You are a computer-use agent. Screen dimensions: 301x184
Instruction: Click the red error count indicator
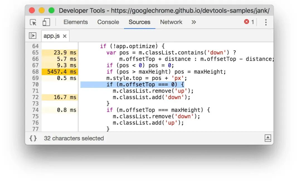tap(249, 22)
